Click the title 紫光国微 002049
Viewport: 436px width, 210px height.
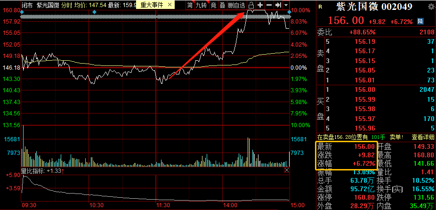pyautogui.click(x=374, y=7)
